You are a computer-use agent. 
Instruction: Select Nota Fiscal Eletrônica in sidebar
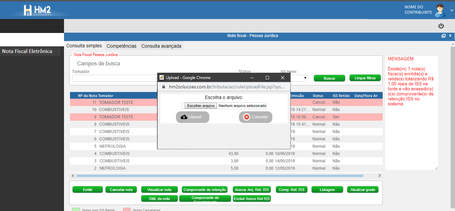pyautogui.click(x=27, y=51)
